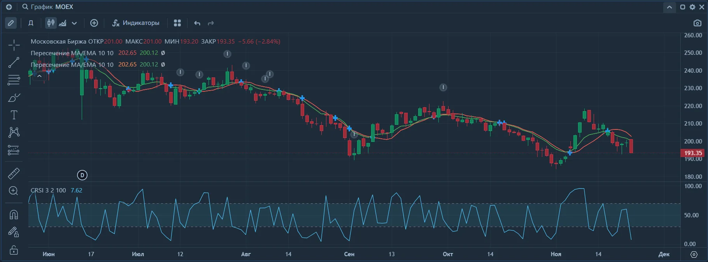
Task: Redo the chart action
Action: click(211, 23)
